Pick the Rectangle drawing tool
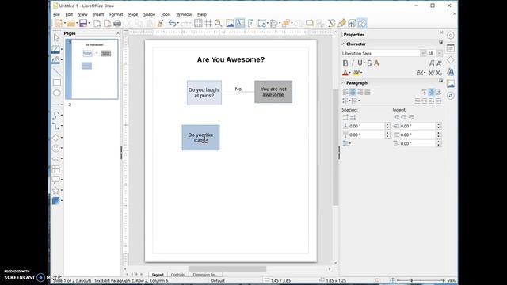This screenshot has width=507, height=285. point(56,82)
